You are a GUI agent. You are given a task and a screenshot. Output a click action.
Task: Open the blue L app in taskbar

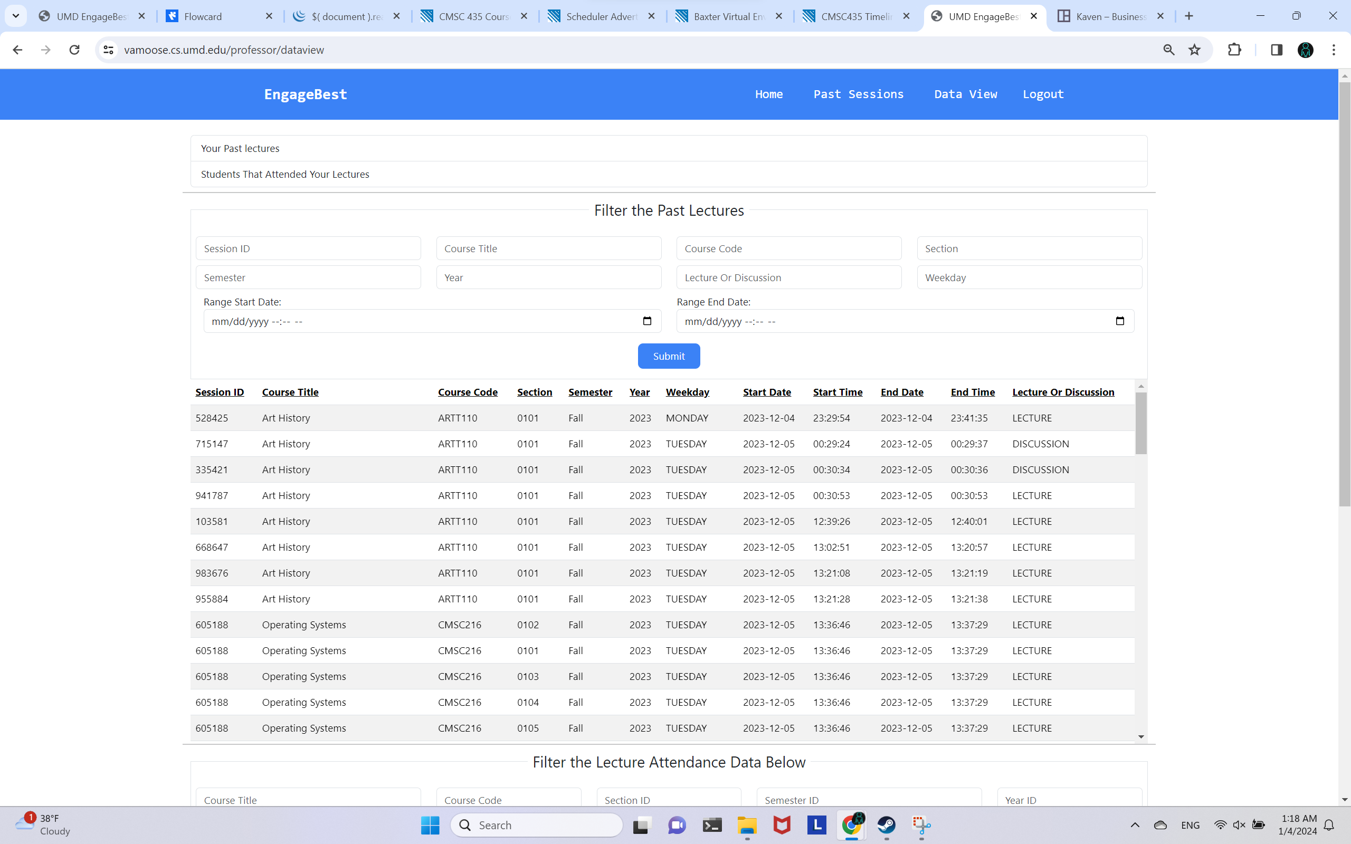tap(817, 824)
